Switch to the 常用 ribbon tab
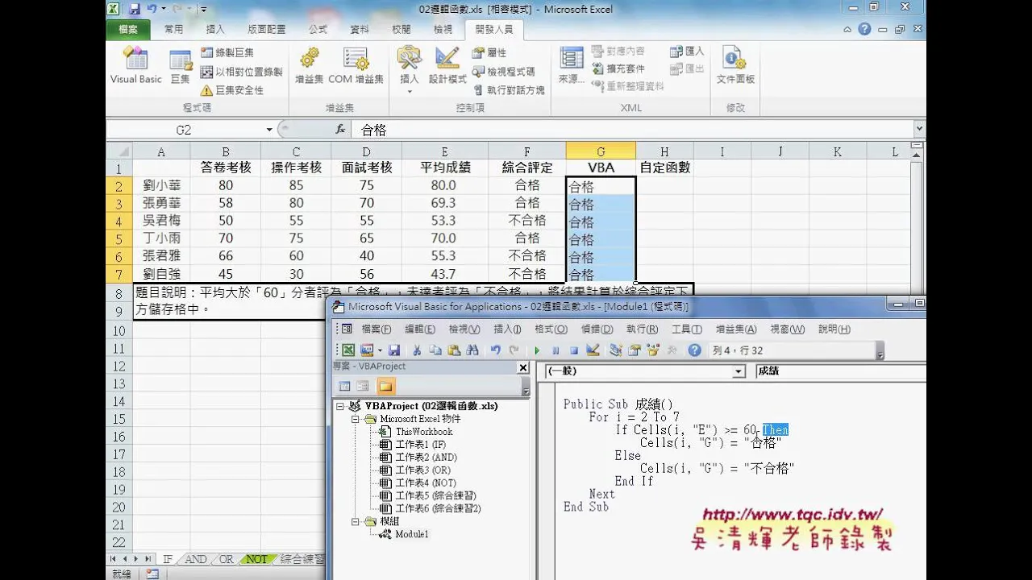This screenshot has width=1032, height=580. pos(173,29)
